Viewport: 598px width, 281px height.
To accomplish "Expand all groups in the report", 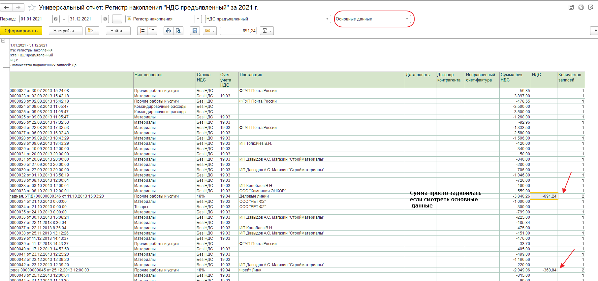I will (x=142, y=31).
